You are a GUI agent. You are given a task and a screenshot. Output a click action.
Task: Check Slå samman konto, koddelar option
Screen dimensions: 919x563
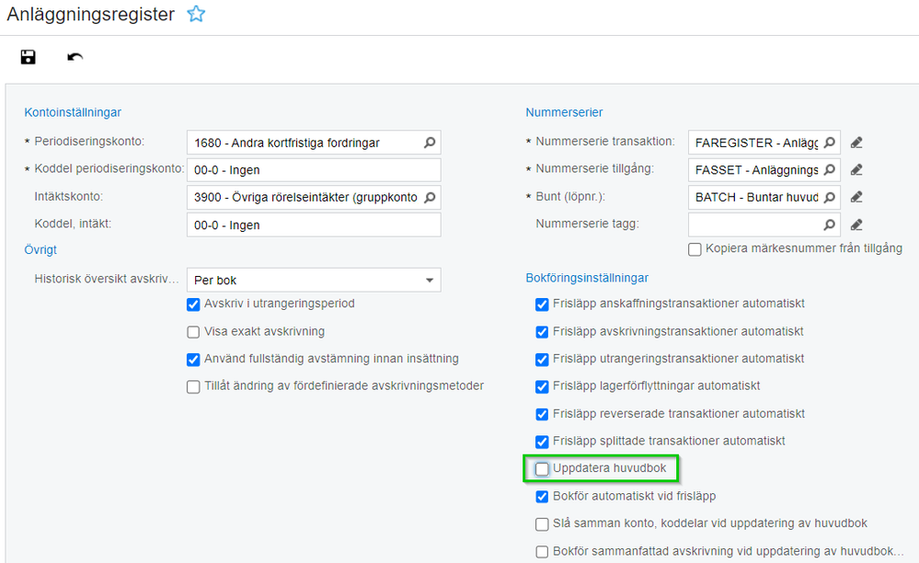click(542, 523)
